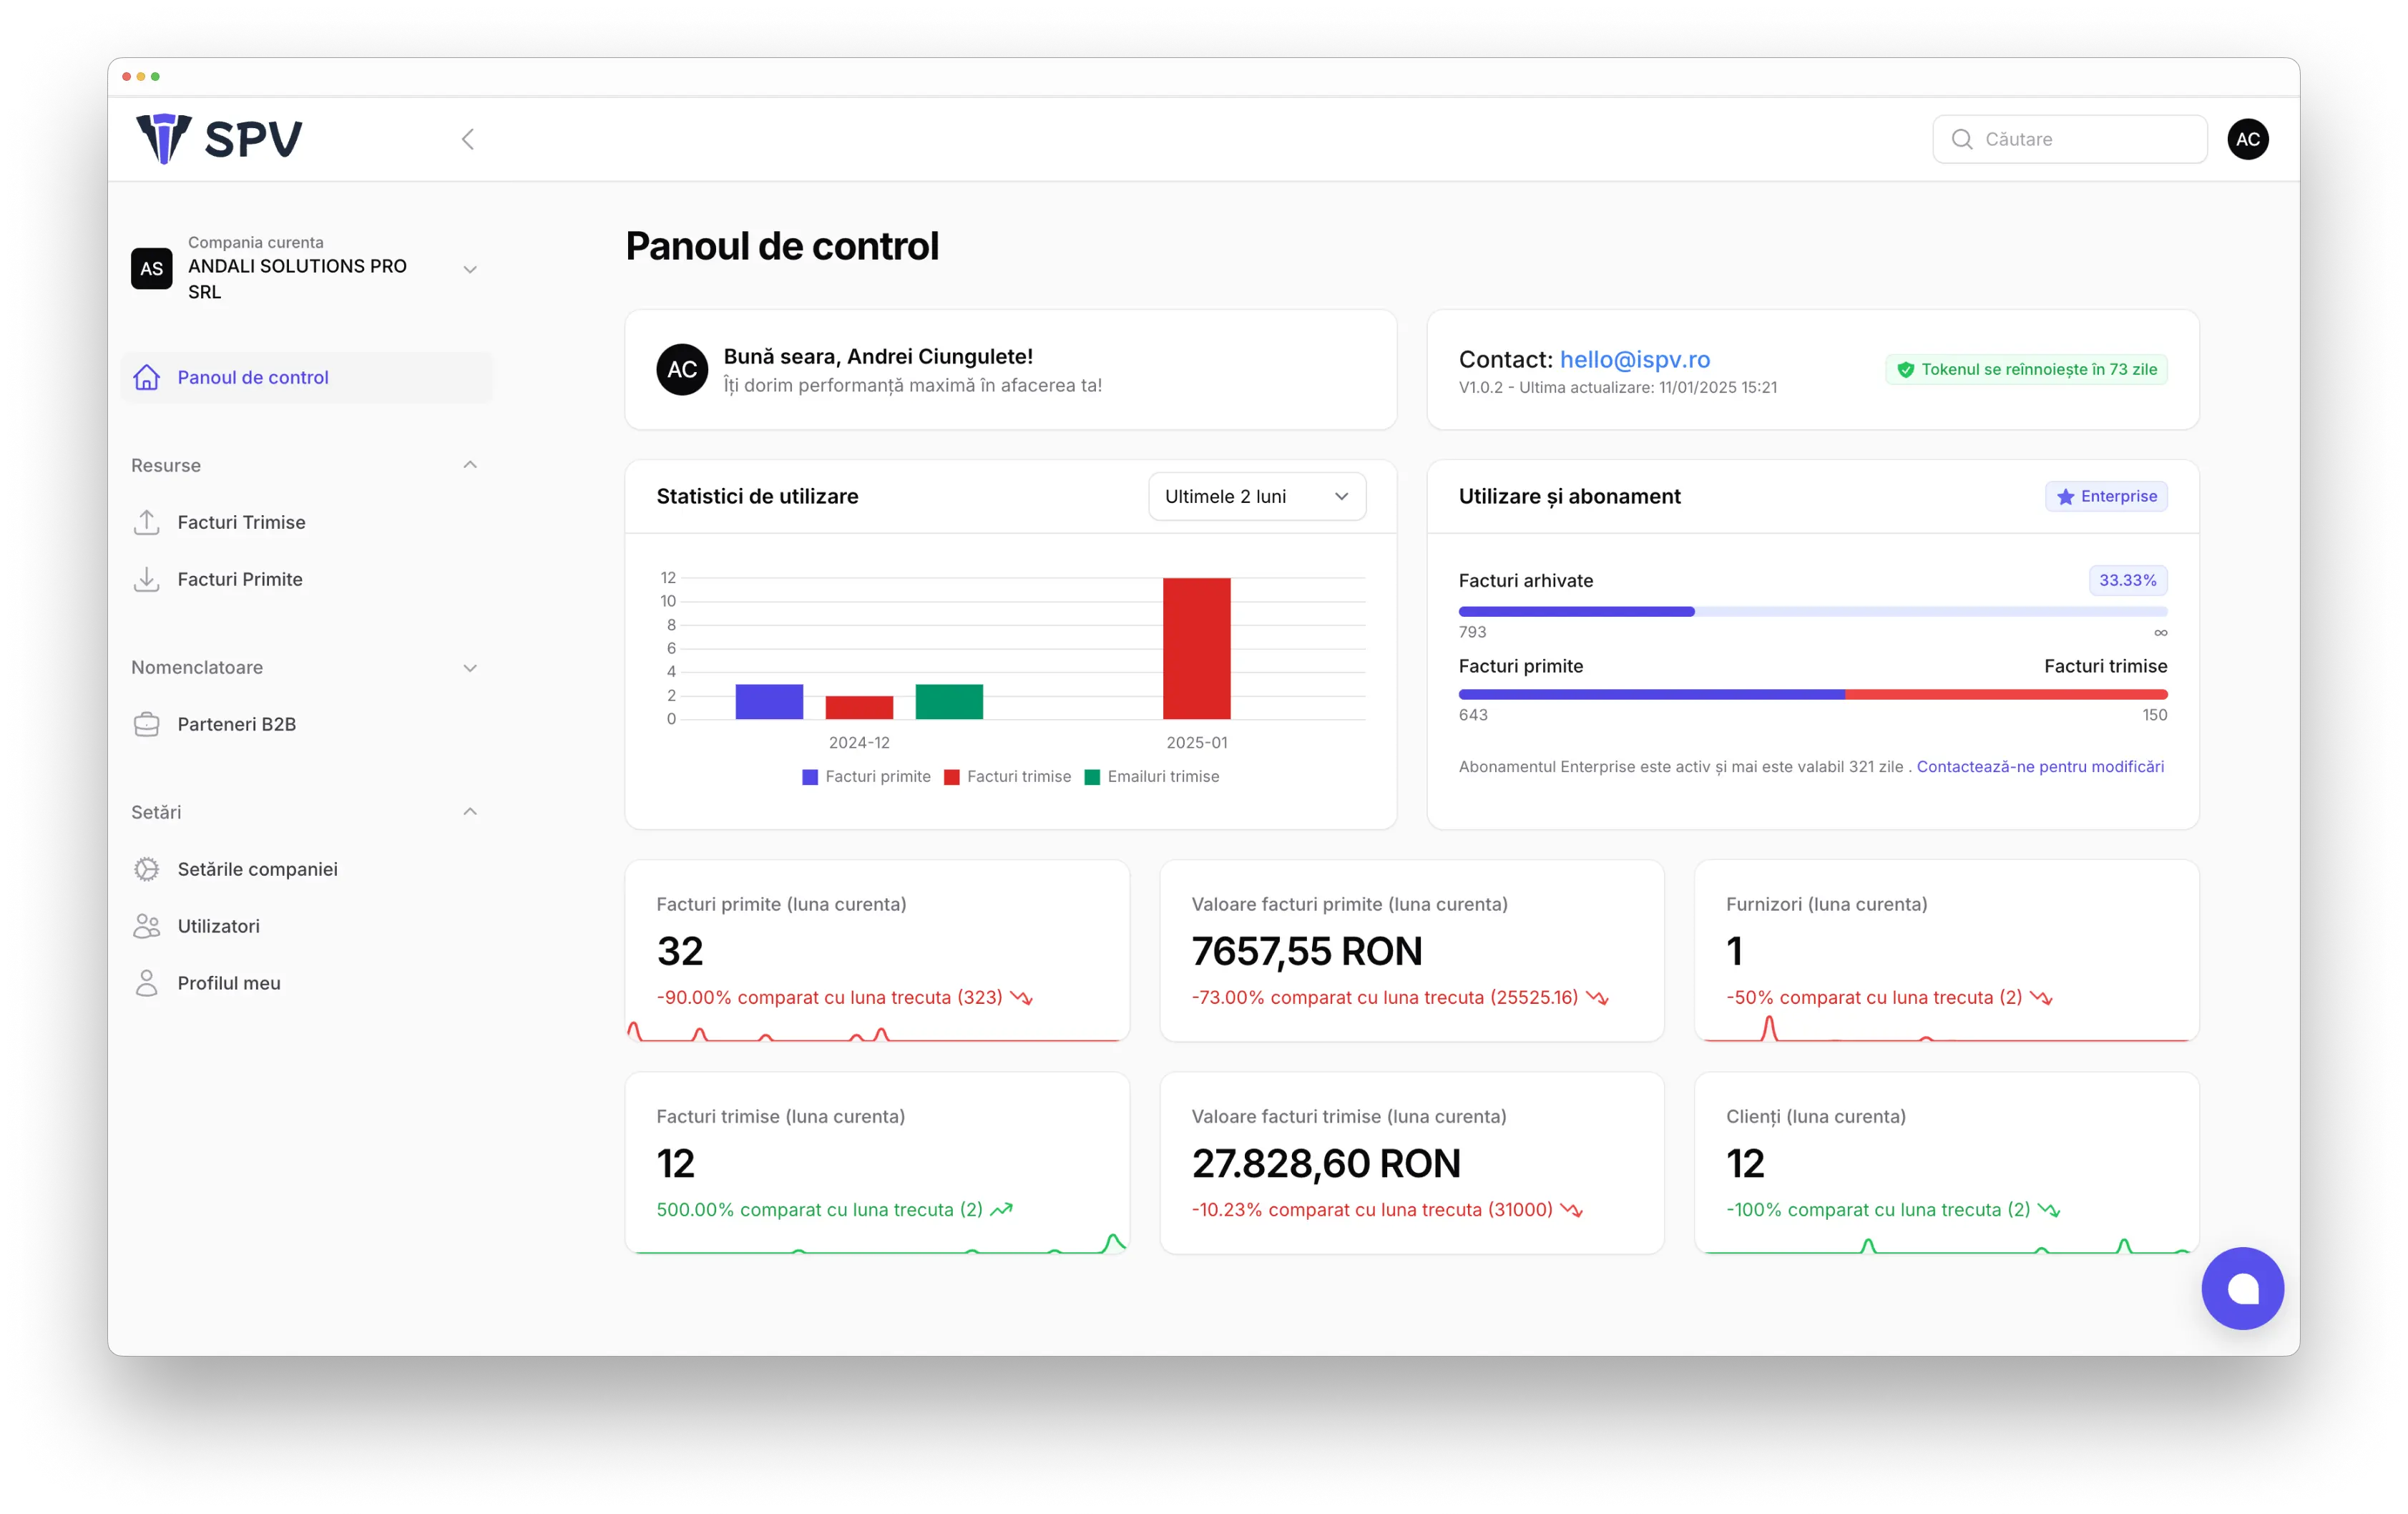This screenshot has height=1514, width=2408.
Task: Click the AS company badge
Action: (x=152, y=268)
